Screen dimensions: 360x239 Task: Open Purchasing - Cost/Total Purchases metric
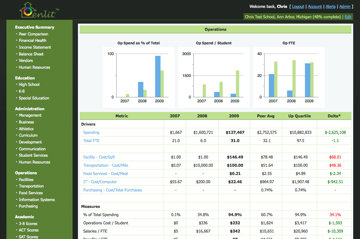click(x=113, y=190)
